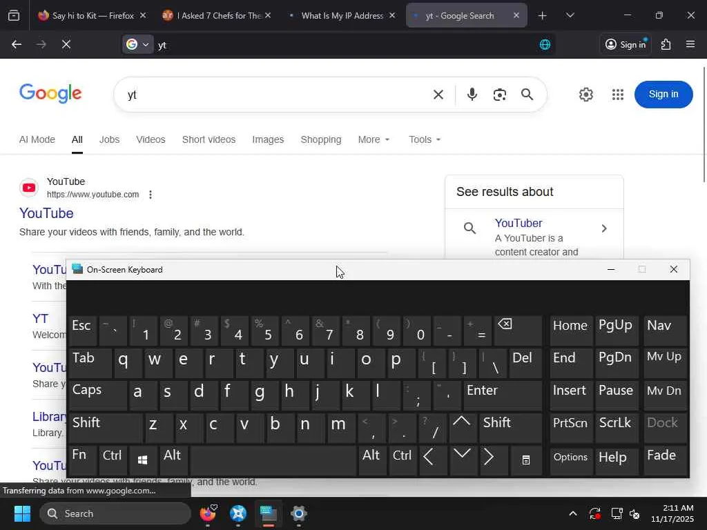Click the backspace key on On-Screen Keyboard
The width and height of the screenshot is (707, 530).
pos(518,331)
